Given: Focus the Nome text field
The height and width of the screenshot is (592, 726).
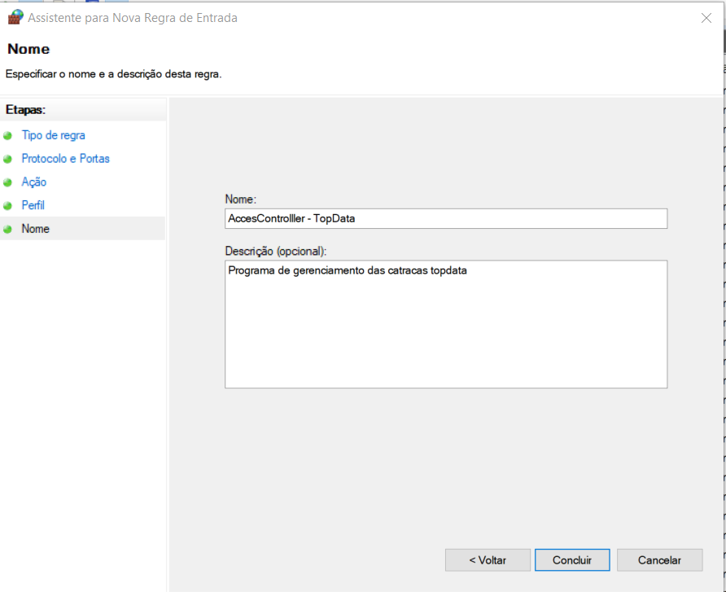Looking at the screenshot, I should pos(445,218).
